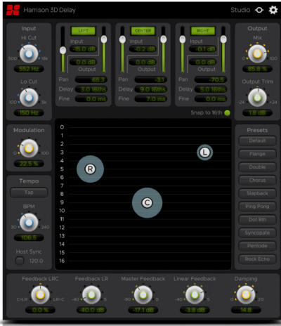This screenshot has height=326, width=281.
Task: Click the Modulation 22.5 % value
Action: point(29,164)
